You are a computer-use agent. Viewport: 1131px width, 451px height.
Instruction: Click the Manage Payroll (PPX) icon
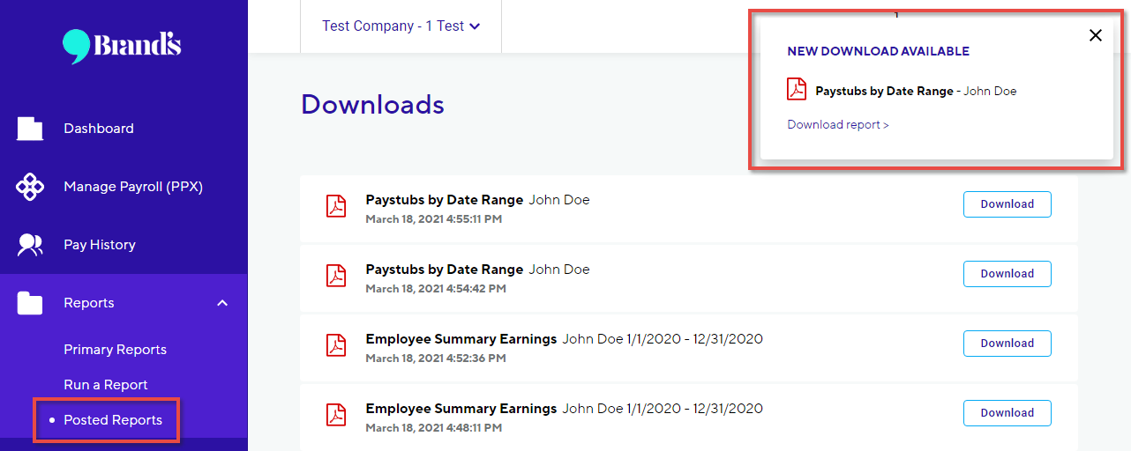tap(30, 187)
